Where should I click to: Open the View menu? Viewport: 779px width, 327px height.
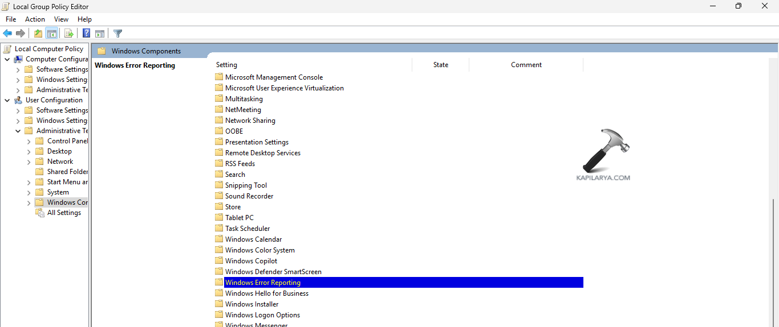pyautogui.click(x=61, y=19)
